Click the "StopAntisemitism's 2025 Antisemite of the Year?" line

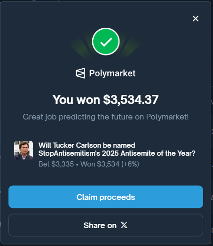coord(117,153)
